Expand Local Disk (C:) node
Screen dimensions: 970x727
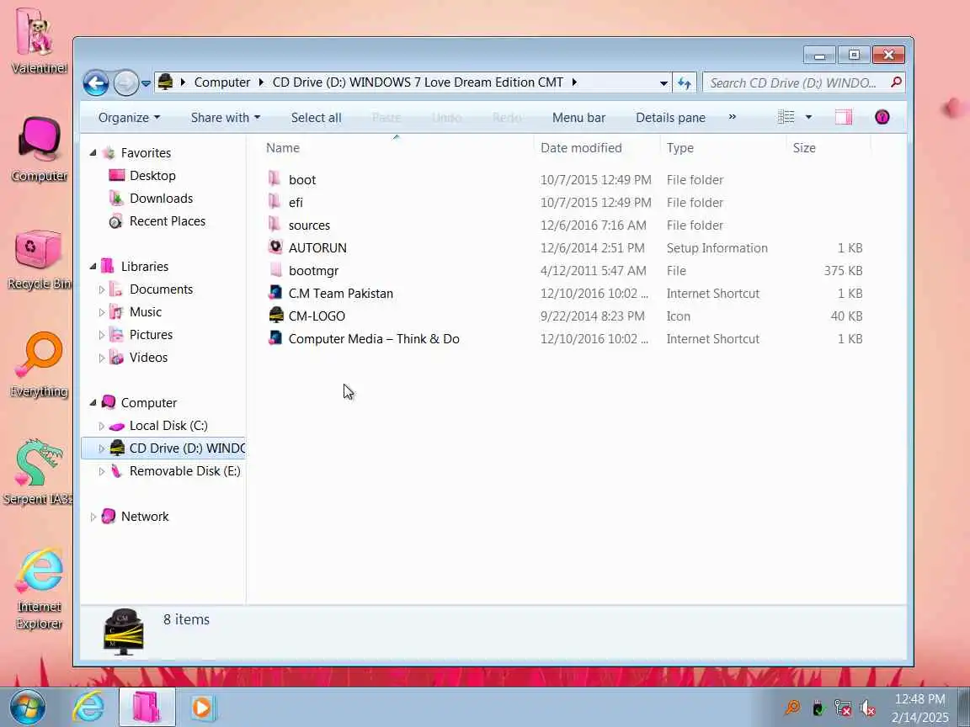pyautogui.click(x=101, y=426)
